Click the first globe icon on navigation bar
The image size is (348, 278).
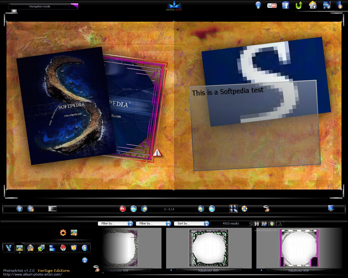[20, 208]
